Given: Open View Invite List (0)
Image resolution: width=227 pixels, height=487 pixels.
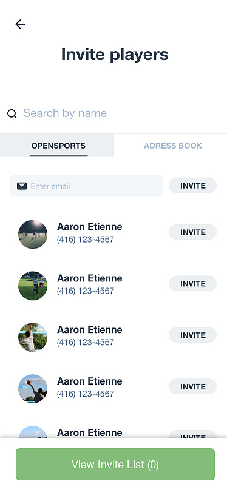Looking at the screenshot, I should click(115, 465).
